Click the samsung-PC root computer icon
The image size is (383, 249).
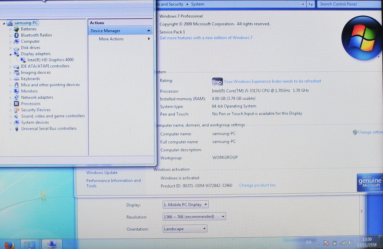pyautogui.click(x=10, y=23)
